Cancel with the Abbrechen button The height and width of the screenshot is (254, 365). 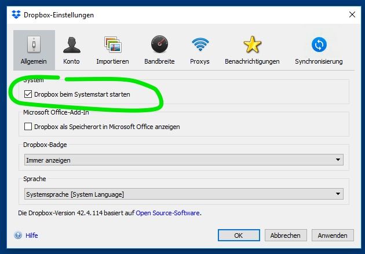click(286, 235)
